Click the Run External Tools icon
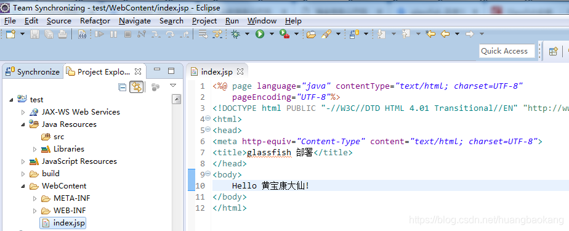This screenshot has width=569, height=231. coord(284,34)
